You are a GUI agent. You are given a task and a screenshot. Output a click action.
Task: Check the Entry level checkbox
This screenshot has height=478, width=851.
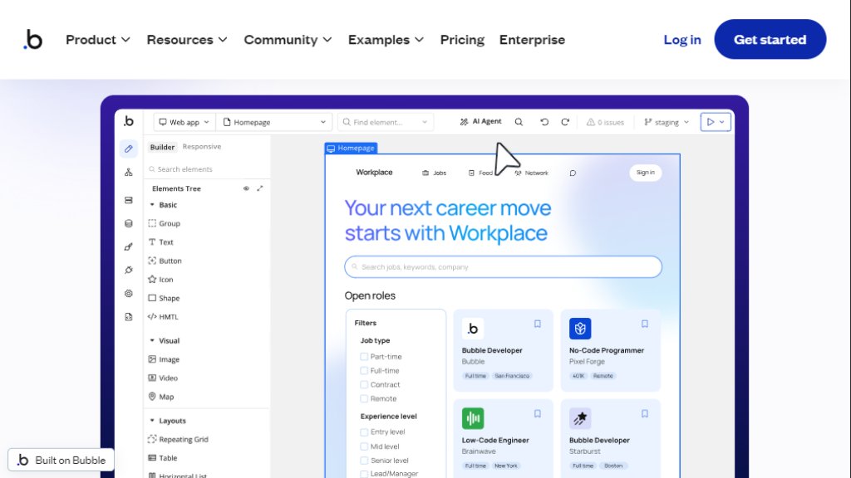364,432
